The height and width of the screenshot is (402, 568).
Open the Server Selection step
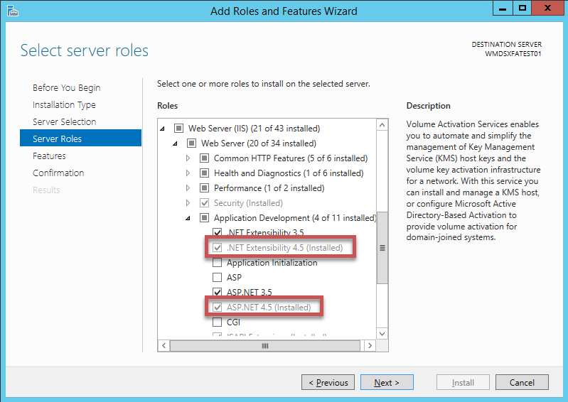64,122
